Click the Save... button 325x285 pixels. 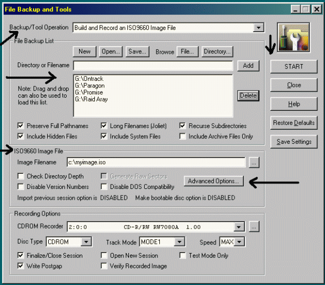tap(138, 52)
